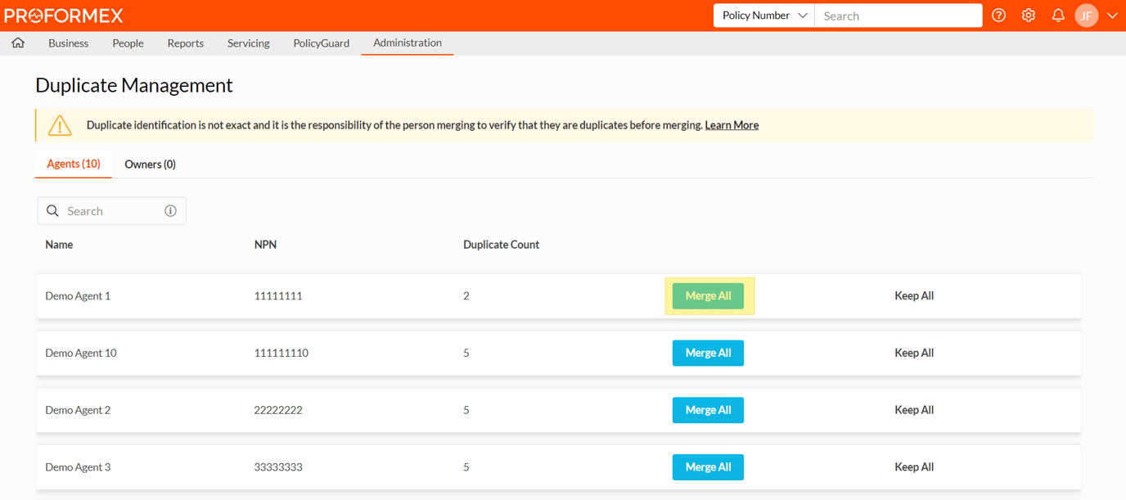Click the JF user avatar
This screenshot has width=1126, height=500.
pyautogui.click(x=1086, y=16)
